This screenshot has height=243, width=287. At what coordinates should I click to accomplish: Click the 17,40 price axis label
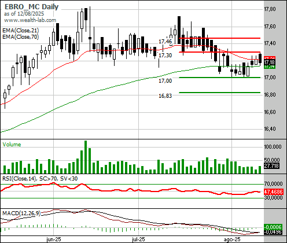click(x=270, y=43)
